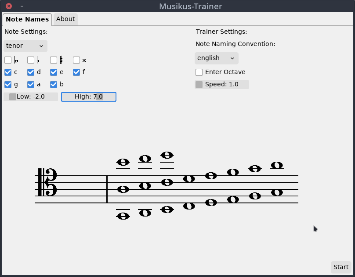Enable the double sharp accidental checkbox

click(76, 60)
